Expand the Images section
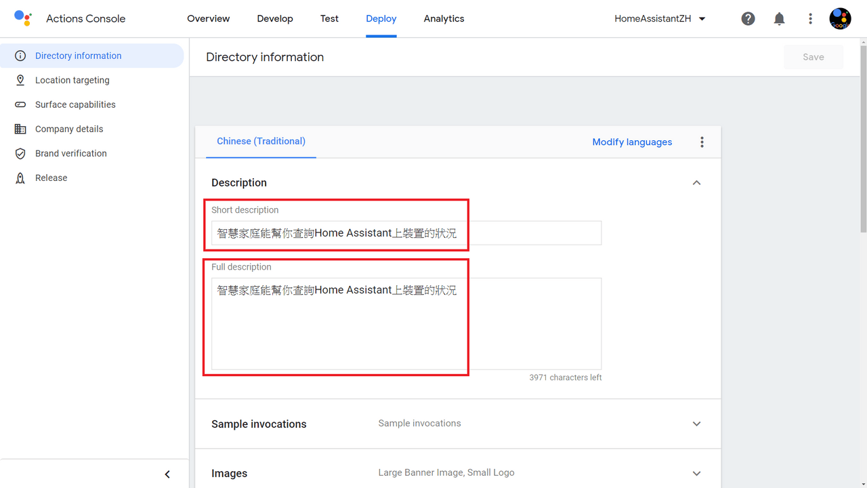Viewport: 867px width, 488px height. [x=696, y=473]
